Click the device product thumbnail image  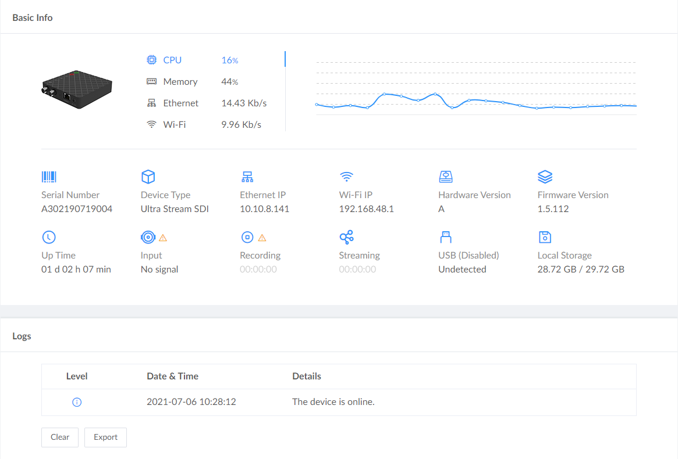(77, 90)
